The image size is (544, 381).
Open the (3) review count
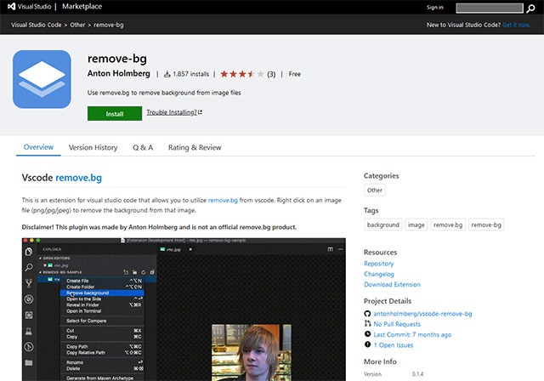tap(271, 74)
